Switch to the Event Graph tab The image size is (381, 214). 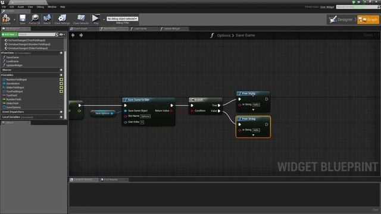81,29
